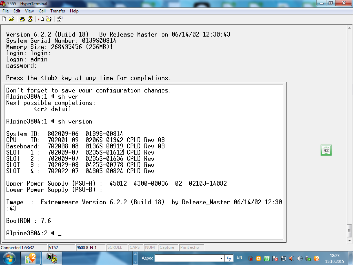Click the Call telephone toolbar icon
This screenshot has width=353, height=265.
22,19
